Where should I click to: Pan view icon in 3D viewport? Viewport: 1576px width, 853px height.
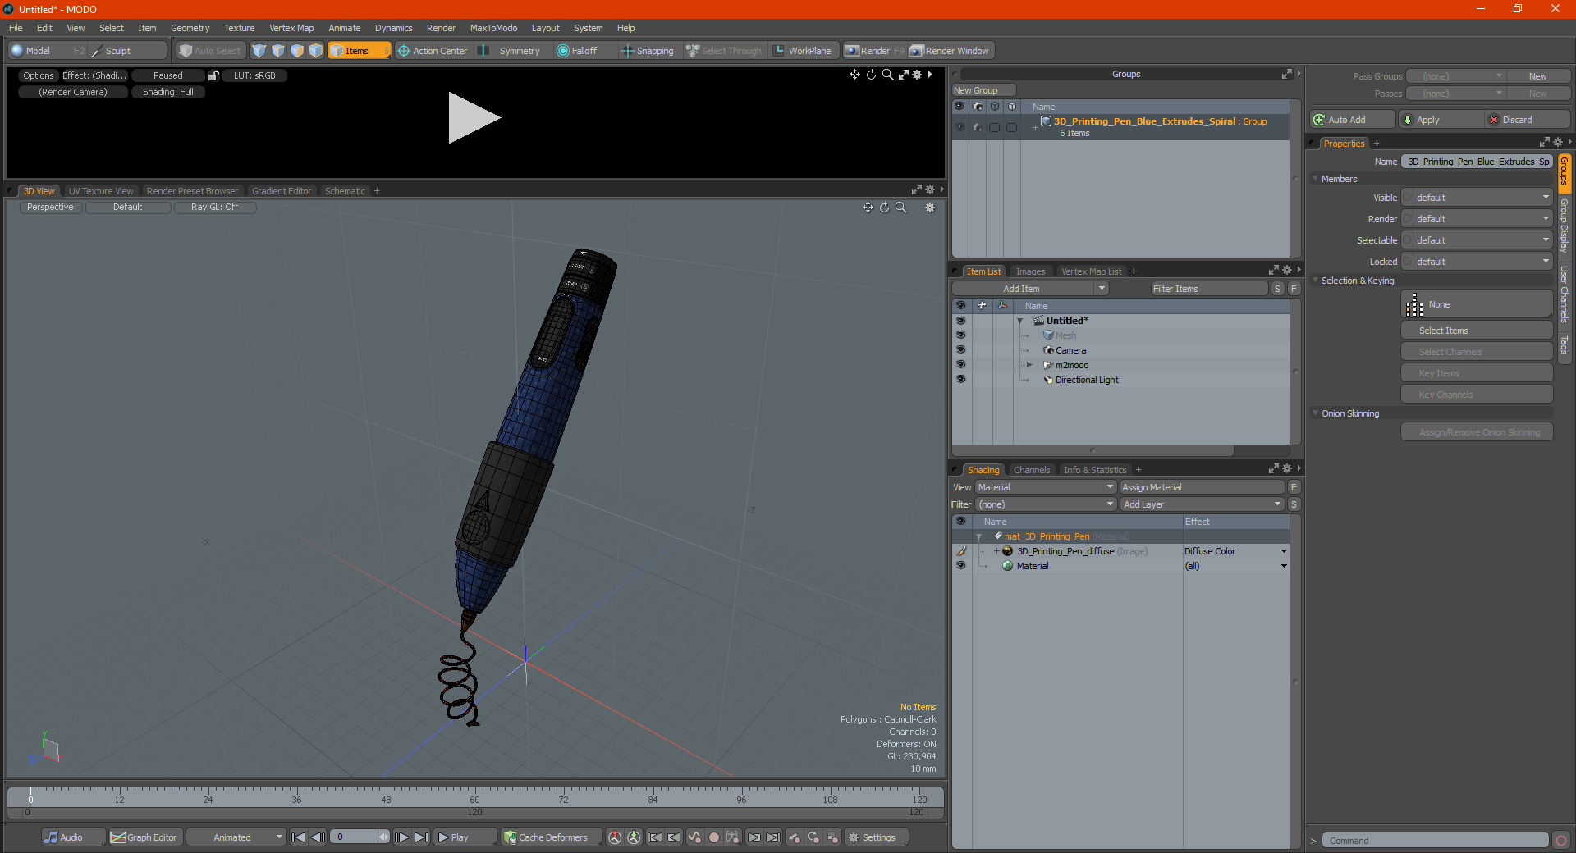click(868, 208)
